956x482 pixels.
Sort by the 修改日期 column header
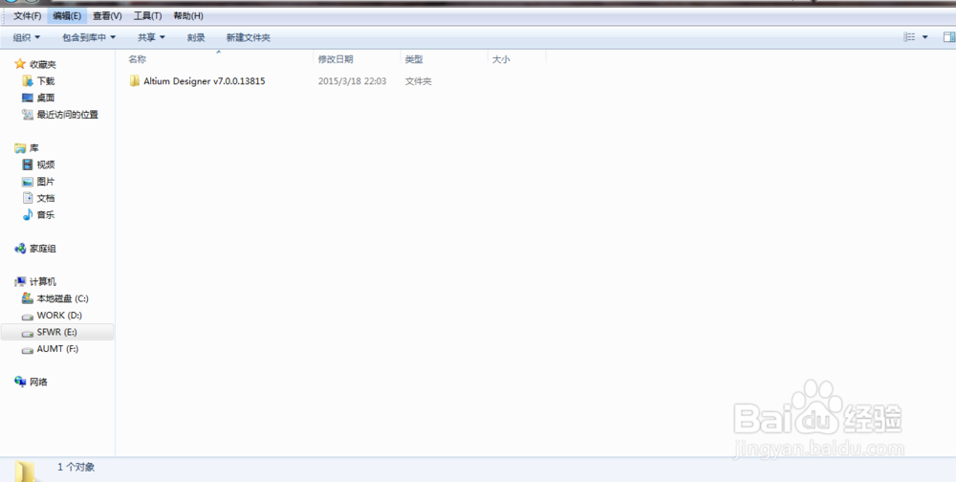[x=336, y=59]
